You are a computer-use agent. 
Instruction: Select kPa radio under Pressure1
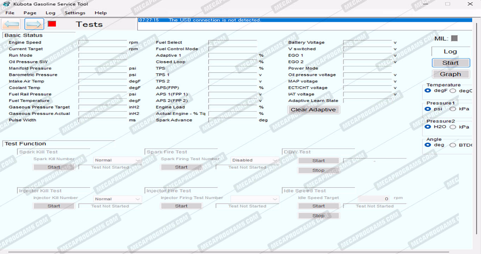[x=453, y=109]
